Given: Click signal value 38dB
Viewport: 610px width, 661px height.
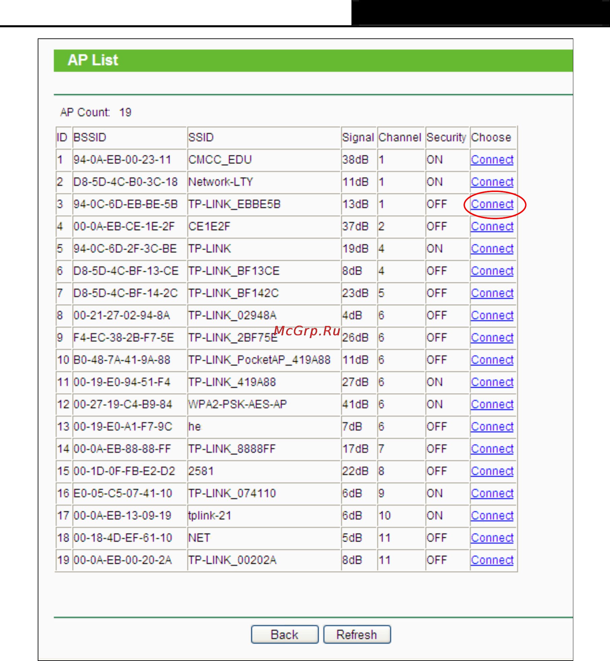Looking at the screenshot, I should tap(355, 160).
